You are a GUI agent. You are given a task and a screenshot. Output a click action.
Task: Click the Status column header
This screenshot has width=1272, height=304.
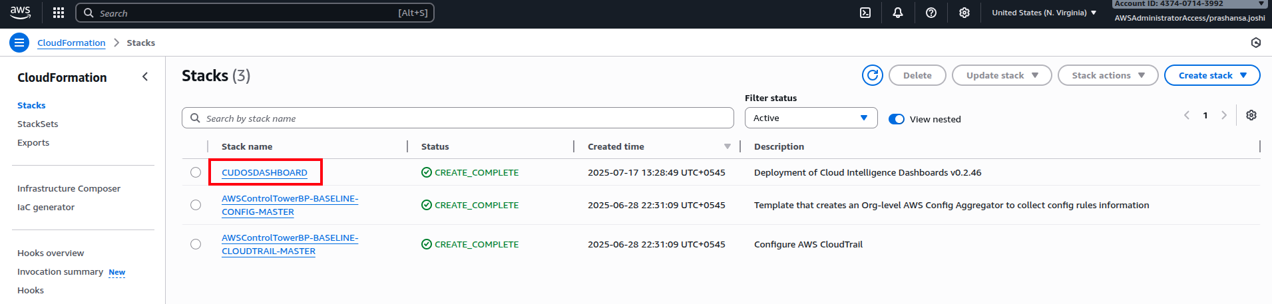435,146
